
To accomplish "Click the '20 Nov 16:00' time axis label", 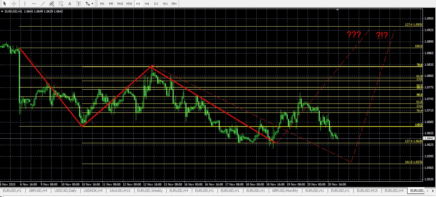I will coord(337,185).
